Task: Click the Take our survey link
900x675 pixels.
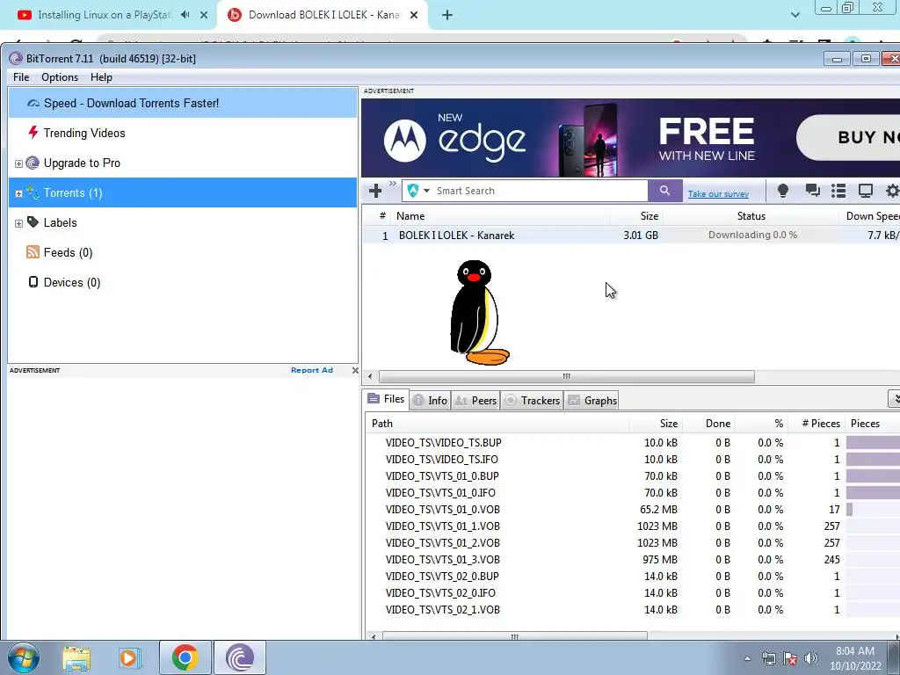Action: click(x=718, y=194)
